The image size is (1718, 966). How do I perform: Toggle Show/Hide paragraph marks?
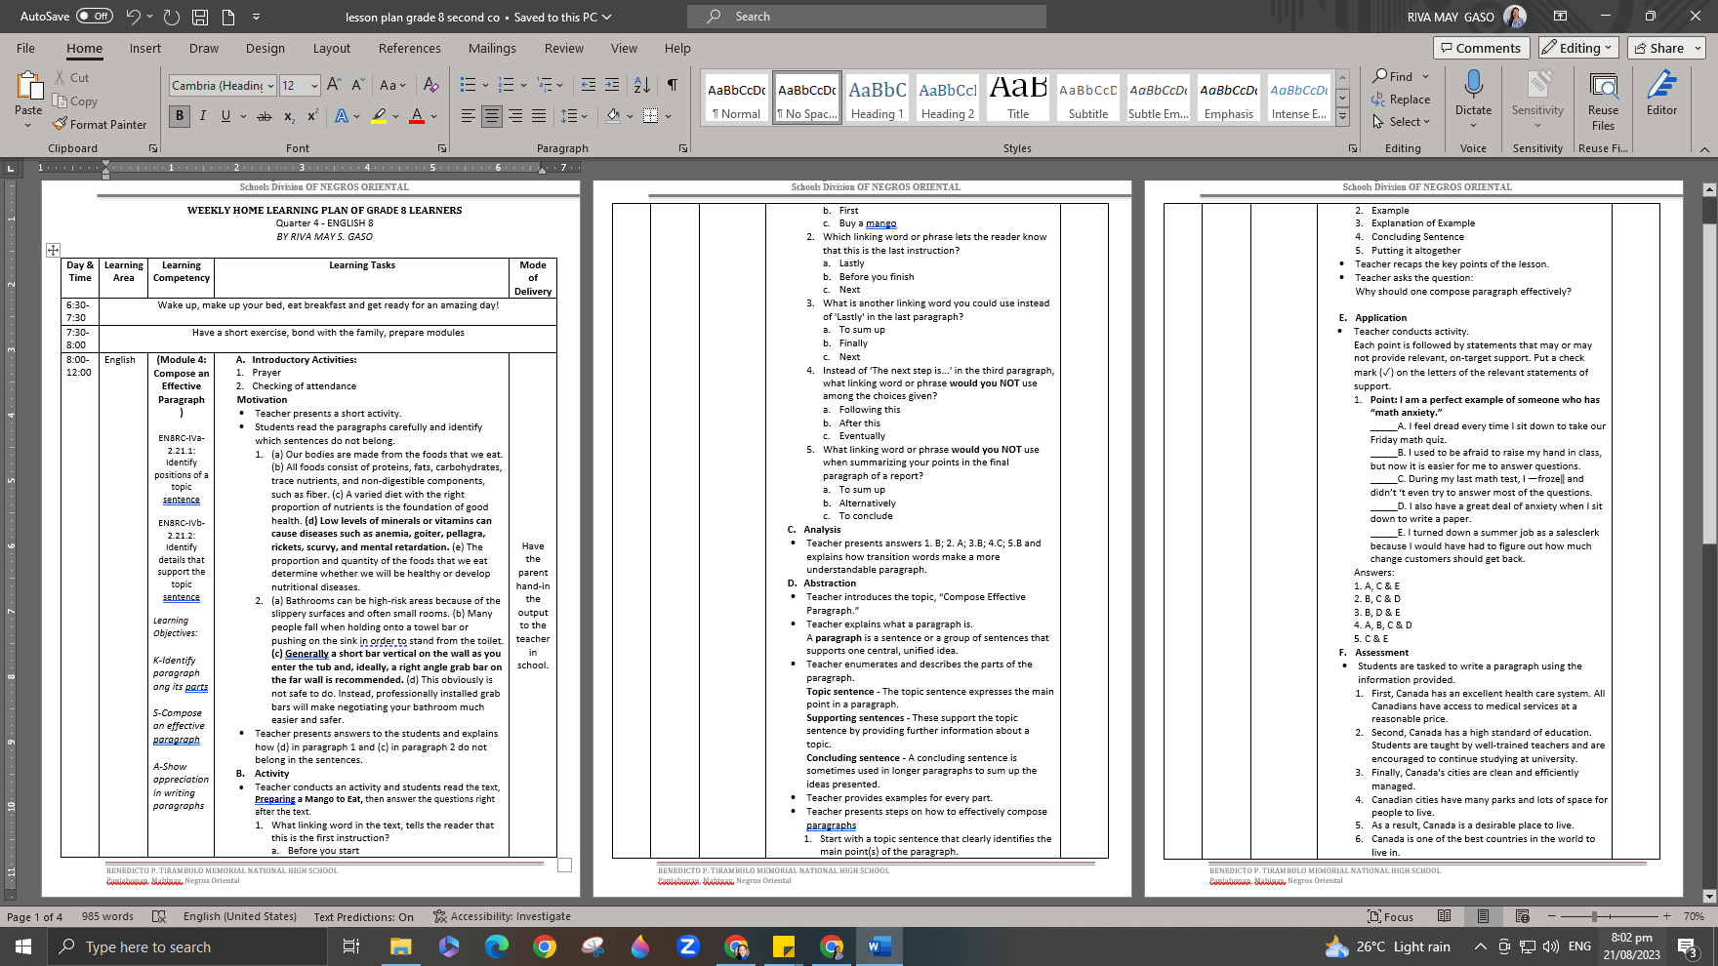point(673,85)
